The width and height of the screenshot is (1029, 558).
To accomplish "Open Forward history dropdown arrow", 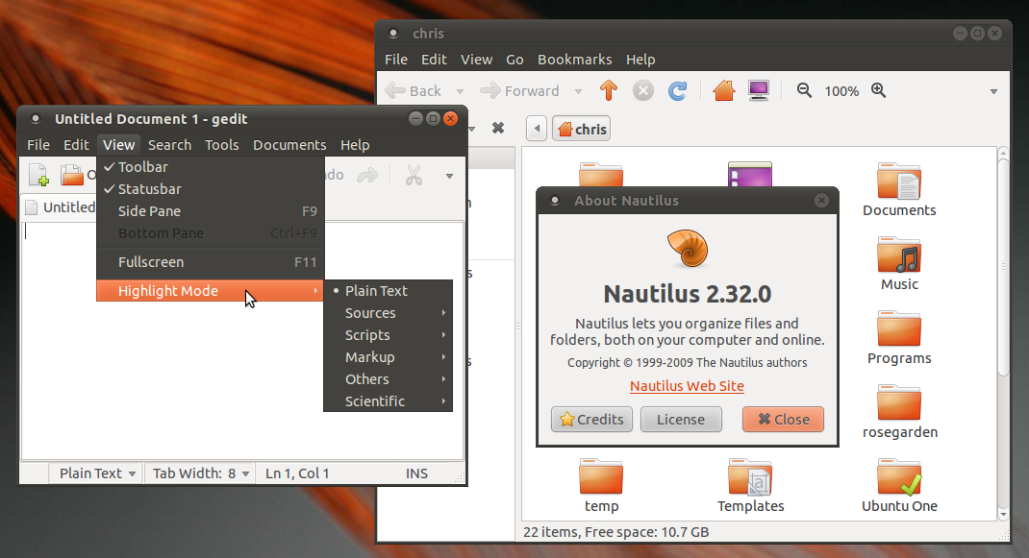I will [x=578, y=91].
